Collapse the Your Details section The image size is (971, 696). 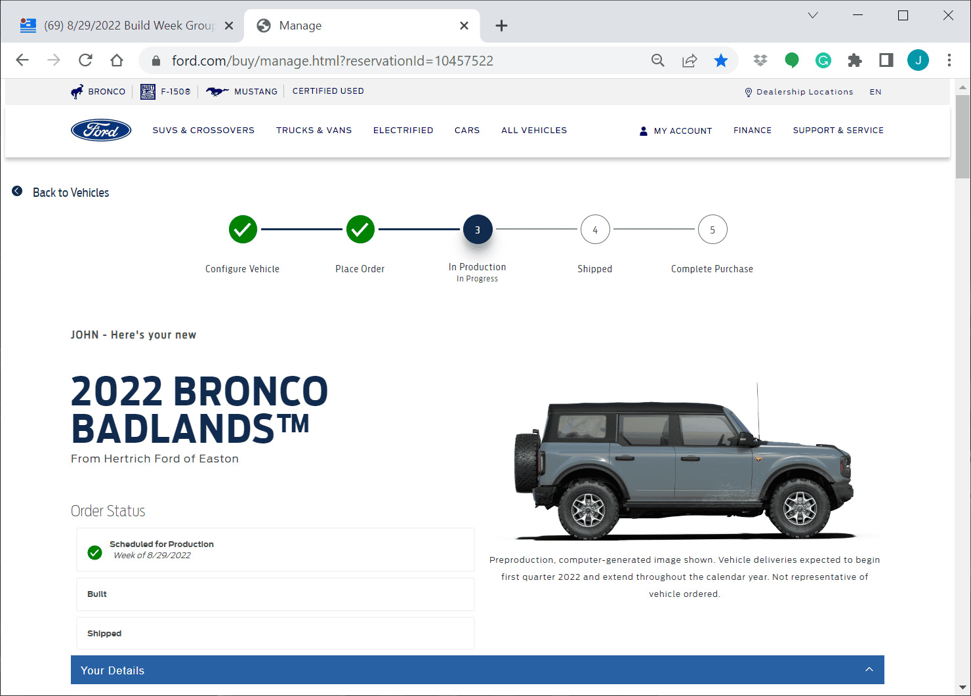pos(478,670)
